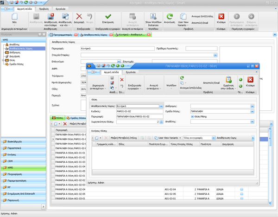
Task: Toggle checkbox in last grid row A01-03-01
Action: pos(241,198)
